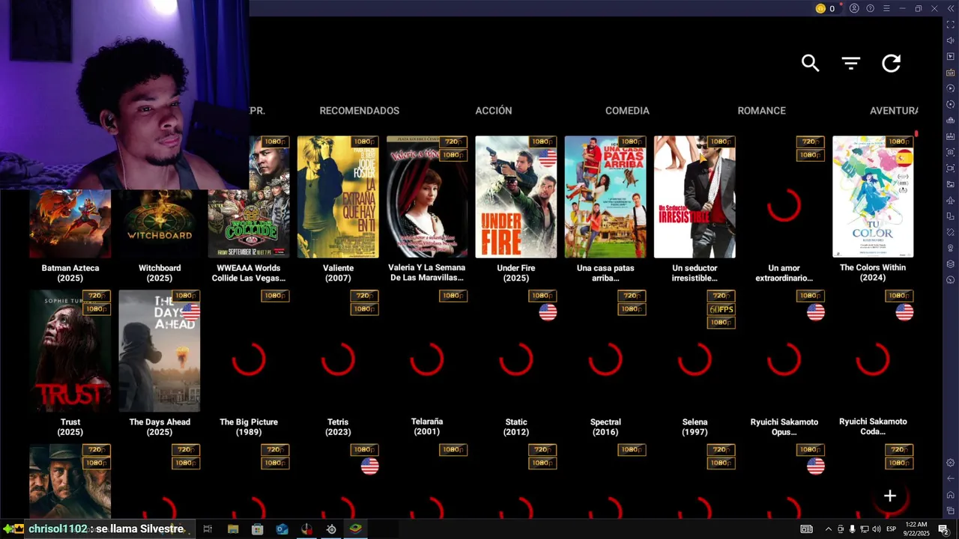Open BlueStacks location pin icon
Viewport: 959px width, 539px height.
tap(951, 248)
